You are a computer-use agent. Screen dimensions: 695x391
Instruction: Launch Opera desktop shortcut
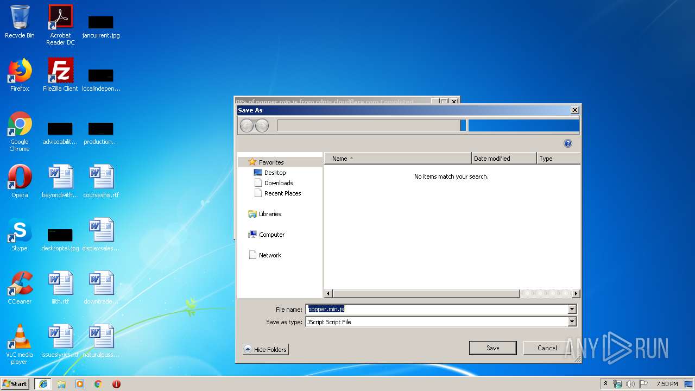[20, 181]
